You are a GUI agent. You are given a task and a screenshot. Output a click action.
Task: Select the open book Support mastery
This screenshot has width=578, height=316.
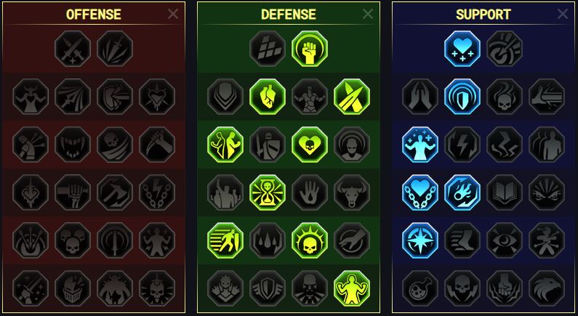(x=505, y=193)
